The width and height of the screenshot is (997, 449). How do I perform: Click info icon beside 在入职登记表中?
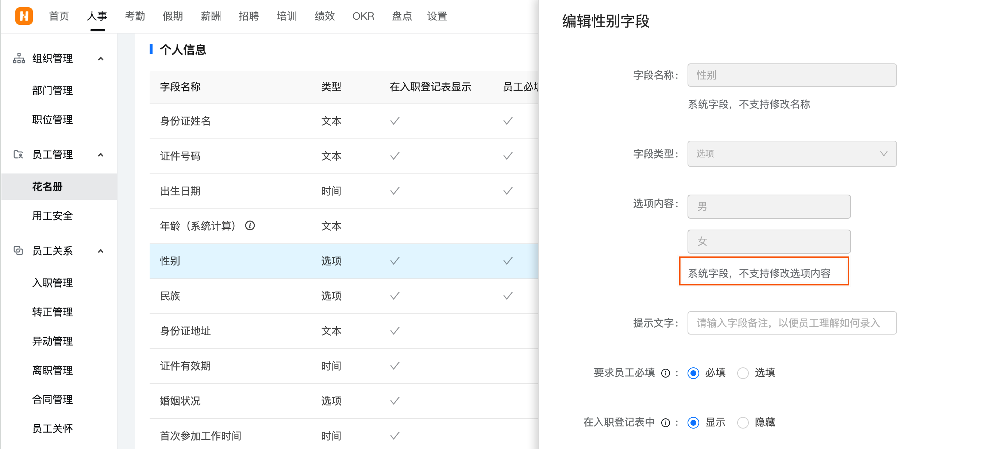click(x=665, y=423)
